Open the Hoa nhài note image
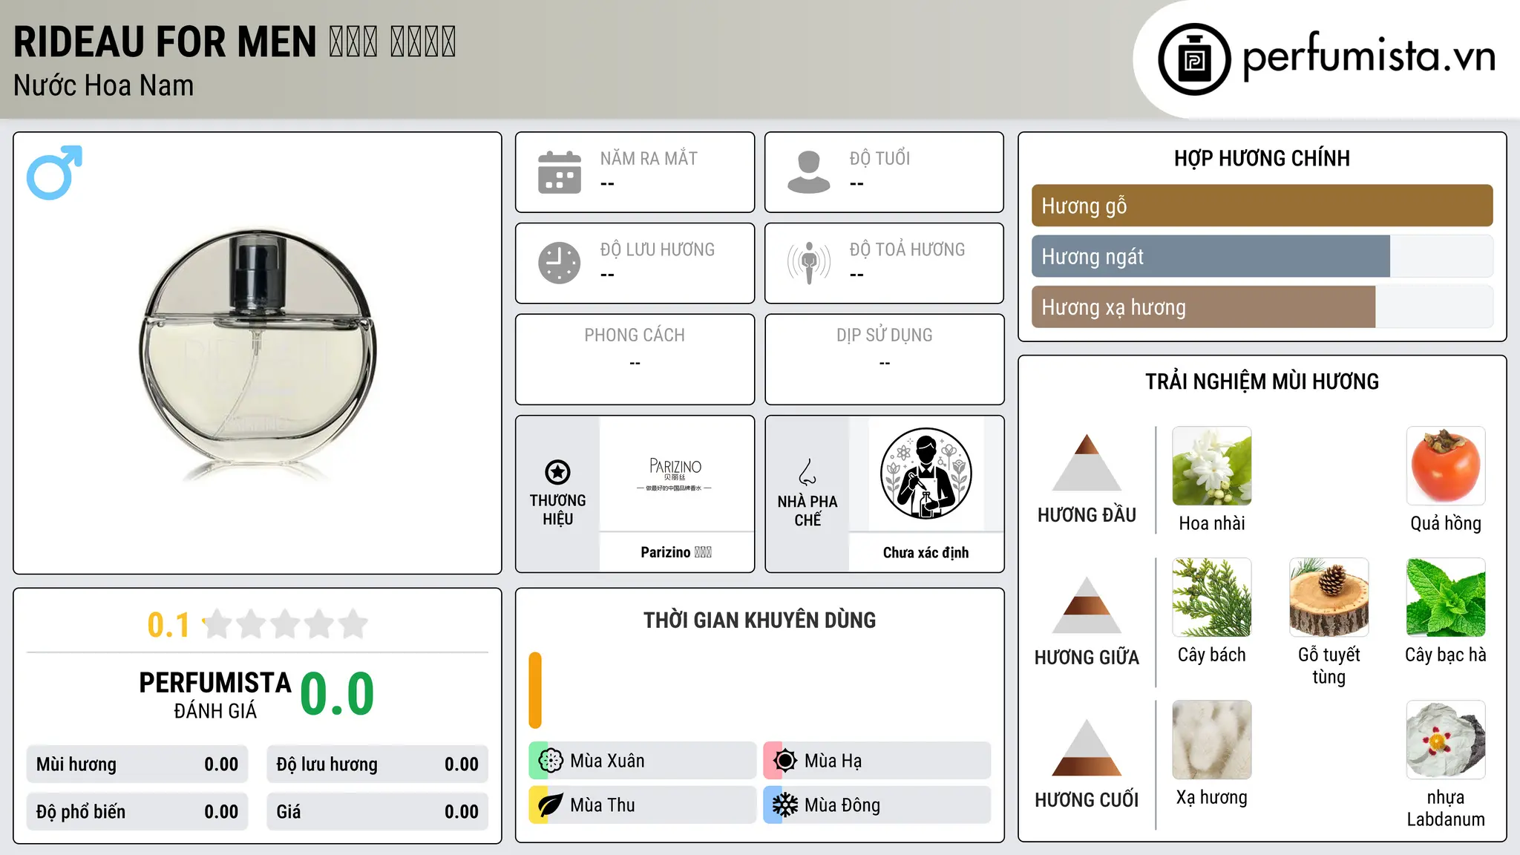This screenshot has width=1520, height=855. click(x=1212, y=466)
